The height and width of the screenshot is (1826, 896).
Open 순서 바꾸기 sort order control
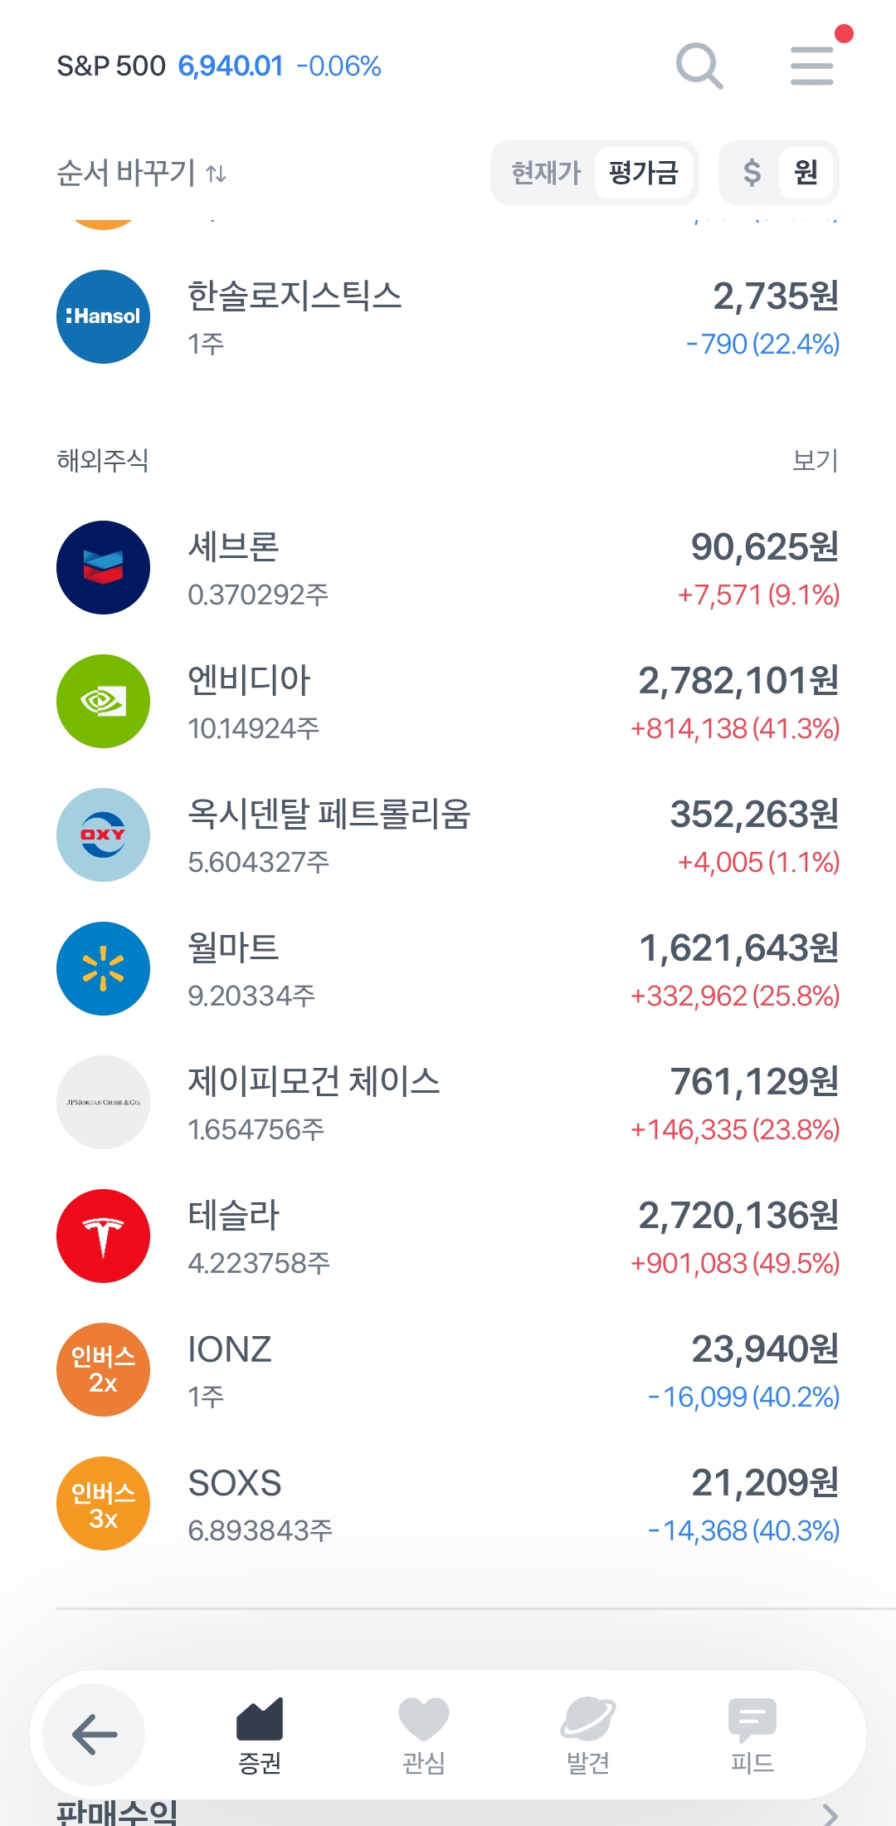coord(141,173)
